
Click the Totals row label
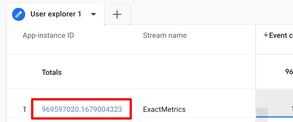(52, 72)
